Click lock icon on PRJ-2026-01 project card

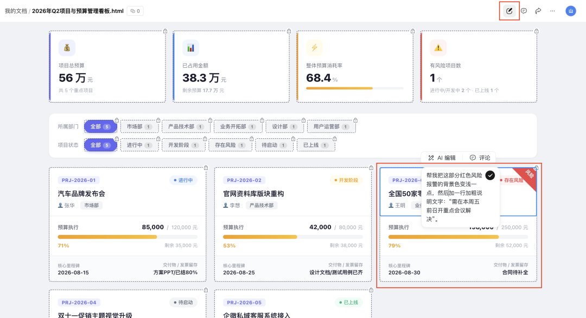(206, 168)
